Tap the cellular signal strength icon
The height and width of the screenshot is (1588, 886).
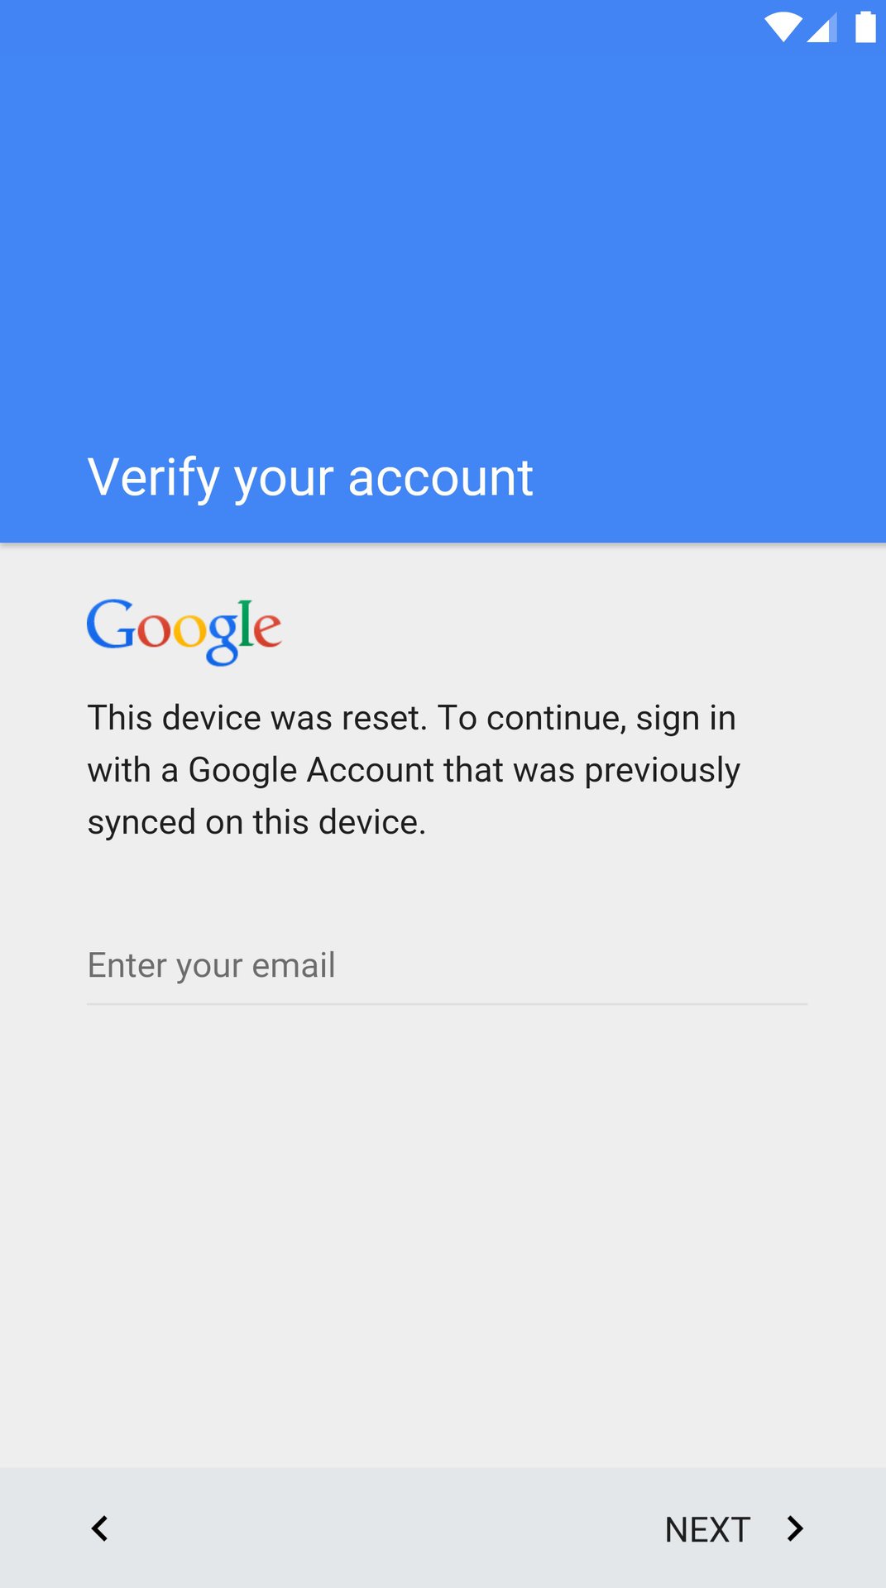(x=821, y=27)
